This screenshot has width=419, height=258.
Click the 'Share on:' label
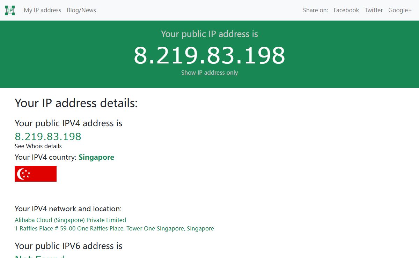coord(315,10)
